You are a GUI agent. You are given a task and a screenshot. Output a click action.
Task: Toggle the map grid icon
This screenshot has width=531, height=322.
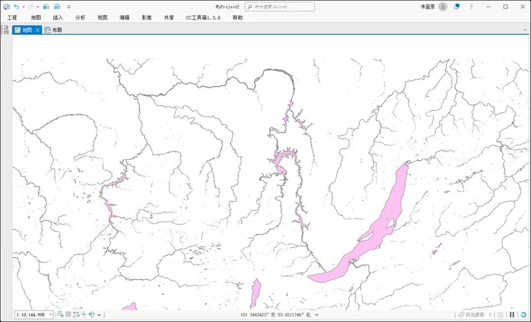pyautogui.click(x=68, y=314)
